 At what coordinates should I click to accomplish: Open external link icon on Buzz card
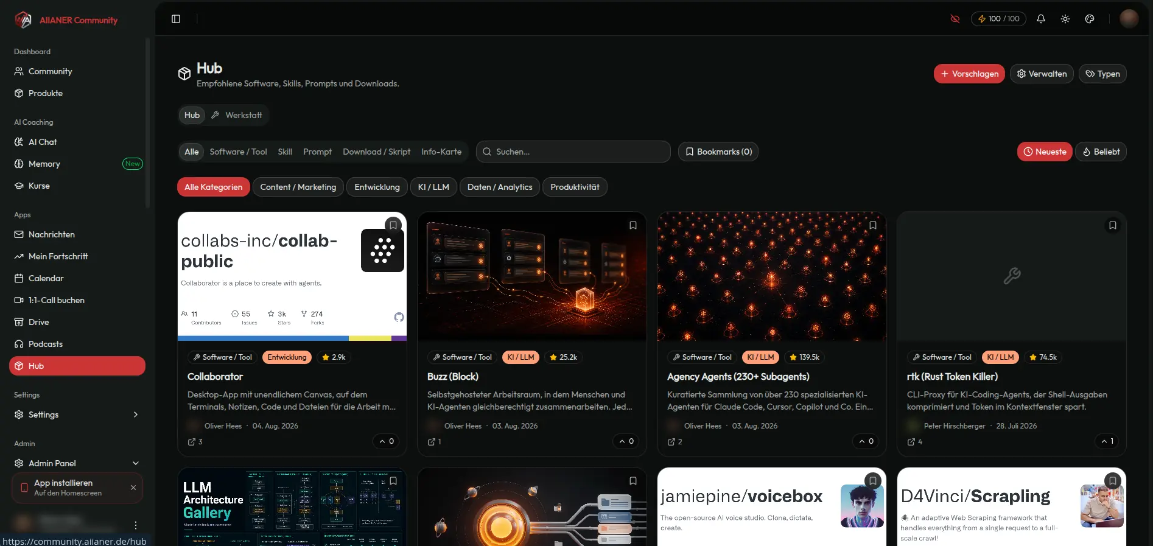pyautogui.click(x=432, y=442)
